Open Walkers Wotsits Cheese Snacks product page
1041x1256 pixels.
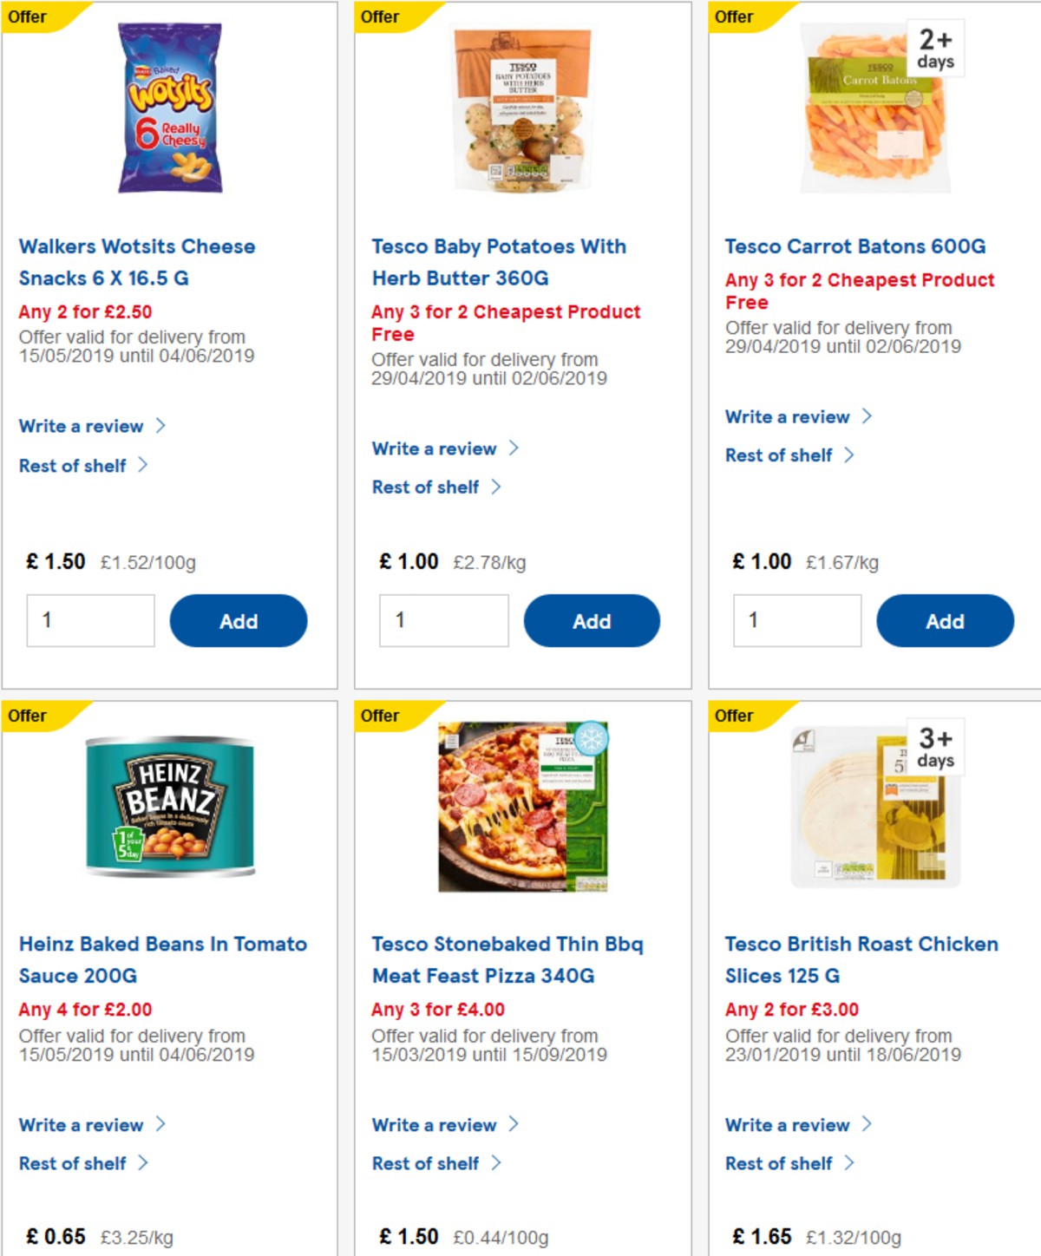pos(137,262)
